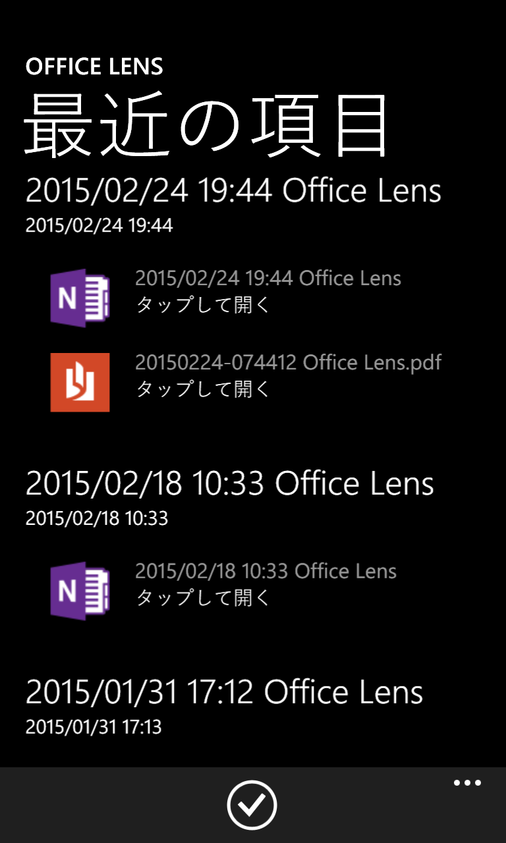The height and width of the screenshot is (843, 506).
Task: Click the small '2015/02/18 10:33' timestamp
Action: click(x=96, y=518)
